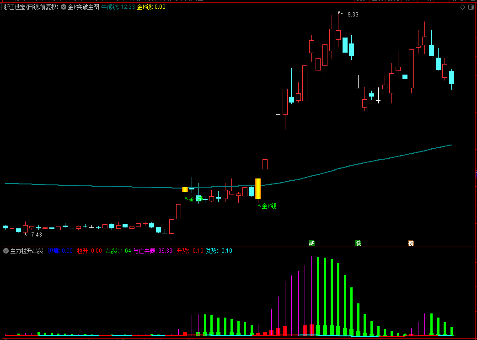The height and width of the screenshot is (340, 477).
Task: Select the blue 吸筹 legend value
Action: pyautogui.click(x=60, y=251)
